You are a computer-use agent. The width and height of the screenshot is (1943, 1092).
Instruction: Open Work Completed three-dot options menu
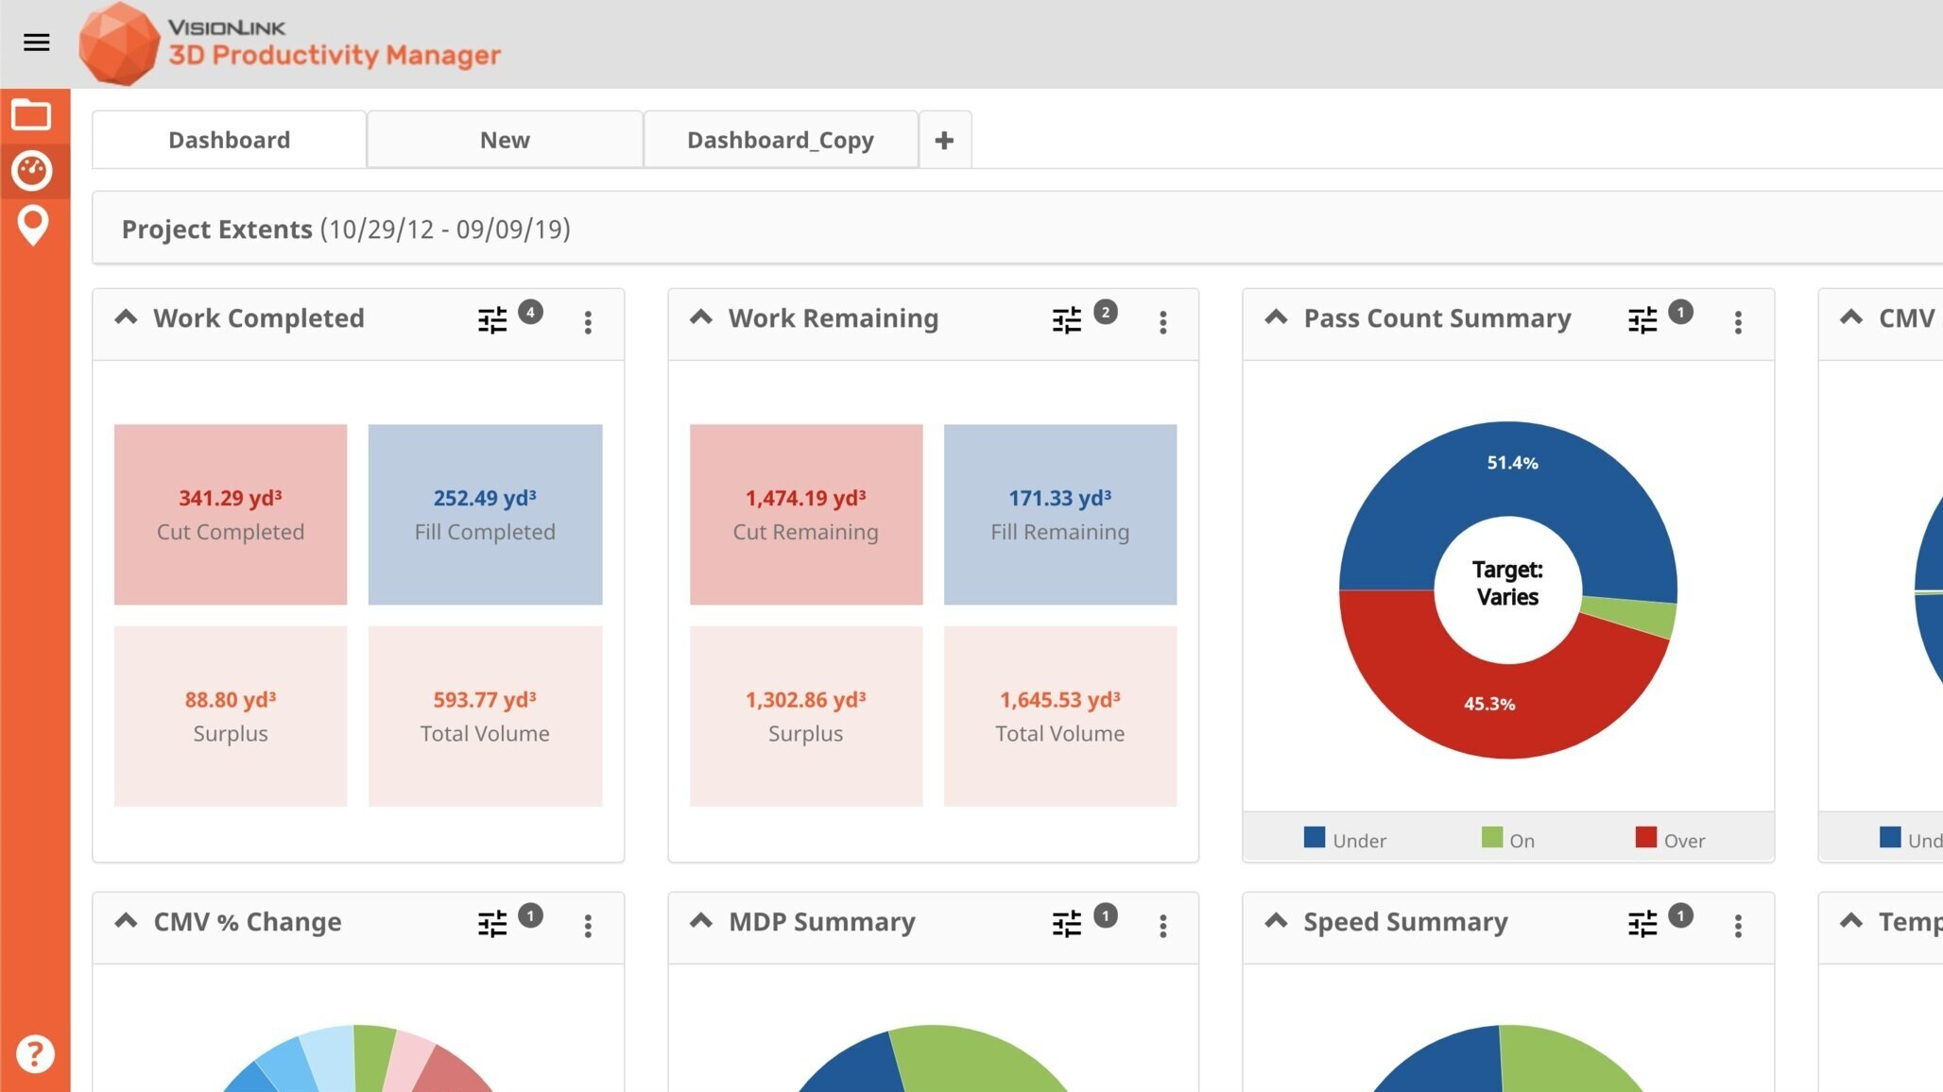click(588, 323)
